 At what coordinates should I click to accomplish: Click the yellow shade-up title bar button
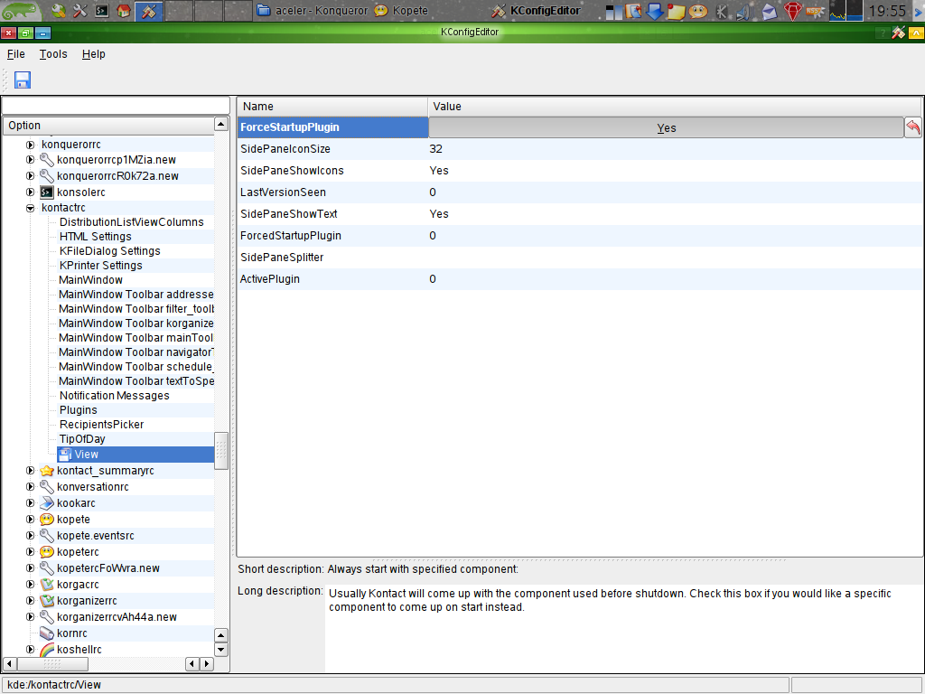point(916,33)
